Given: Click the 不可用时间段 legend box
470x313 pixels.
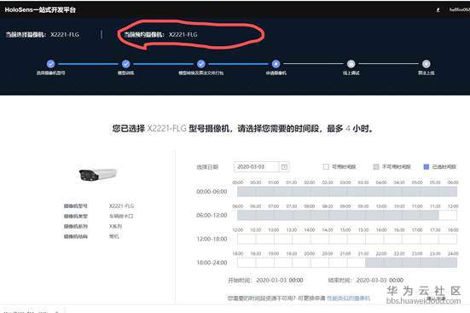Looking at the screenshot, I should pos(376,166).
